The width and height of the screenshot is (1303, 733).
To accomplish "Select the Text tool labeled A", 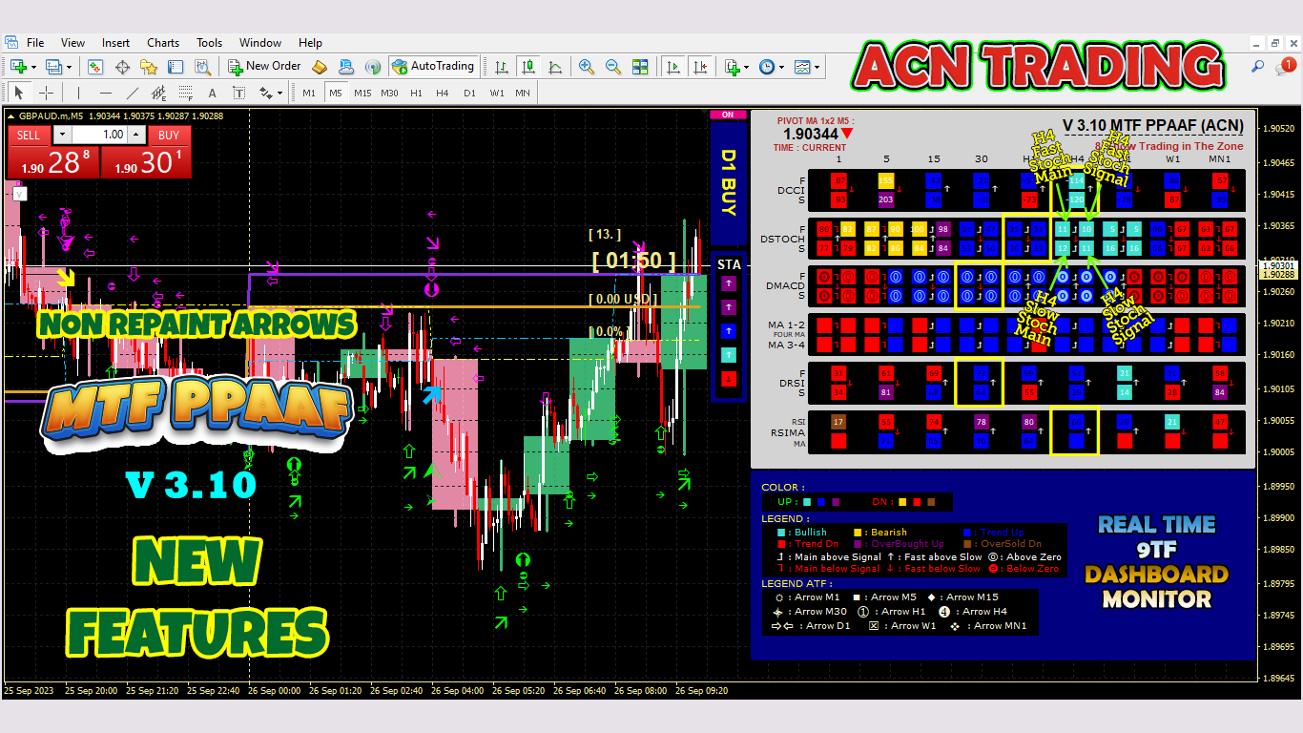I will [212, 93].
